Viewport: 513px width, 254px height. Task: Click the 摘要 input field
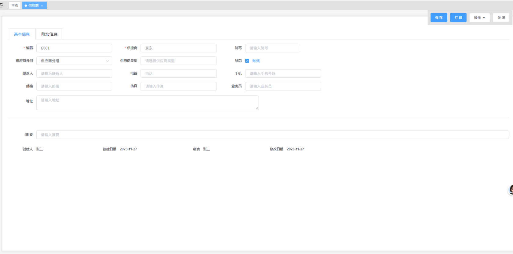coord(272,135)
